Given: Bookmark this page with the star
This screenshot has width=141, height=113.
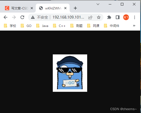Looking at the screenshot, I should 99,17.
